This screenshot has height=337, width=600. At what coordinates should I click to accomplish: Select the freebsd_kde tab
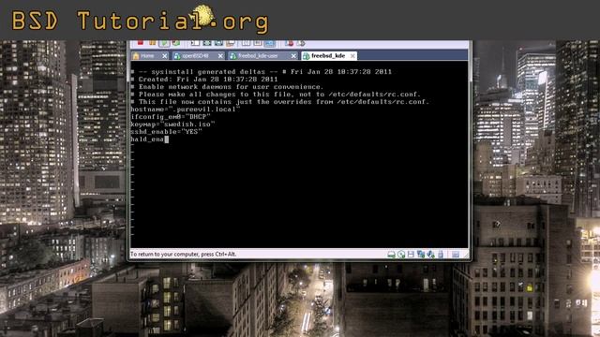pos(328,56)
